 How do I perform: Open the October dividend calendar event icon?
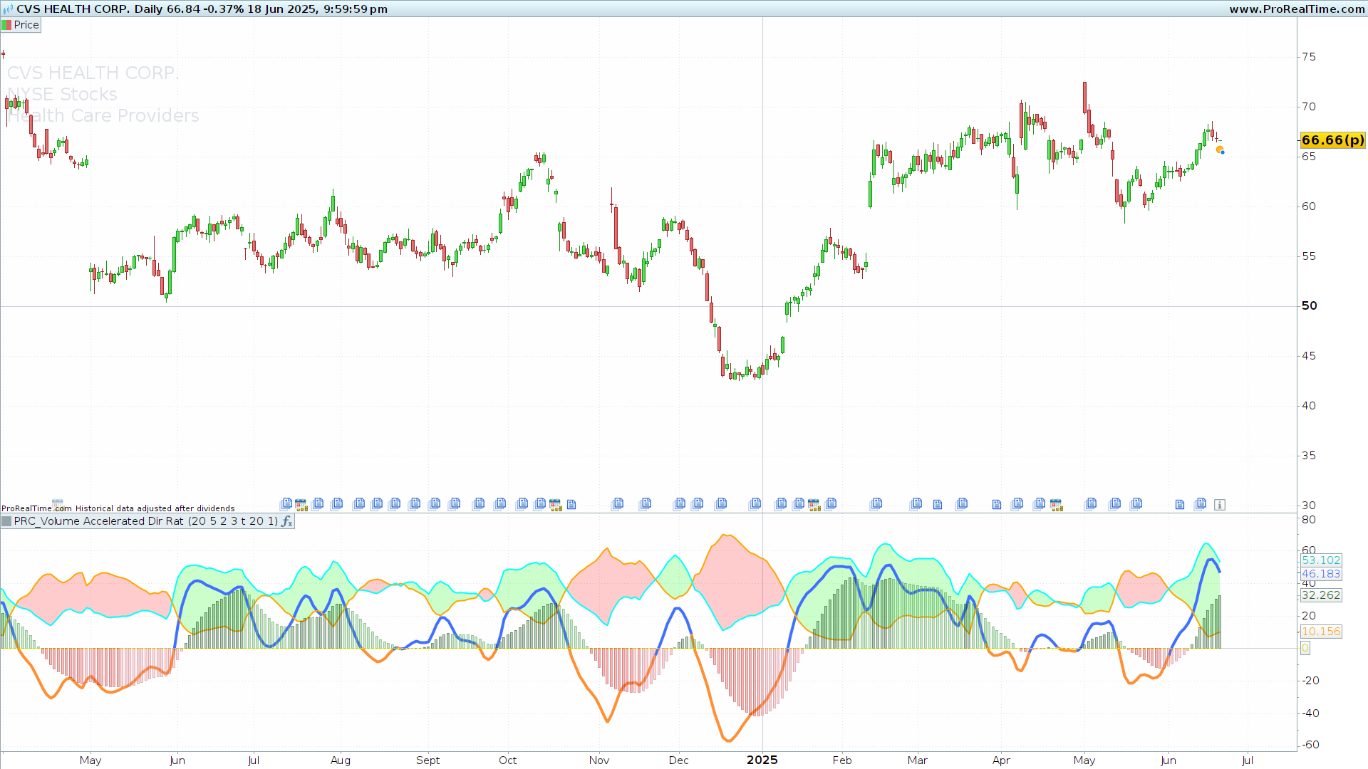tap(555, 505)
